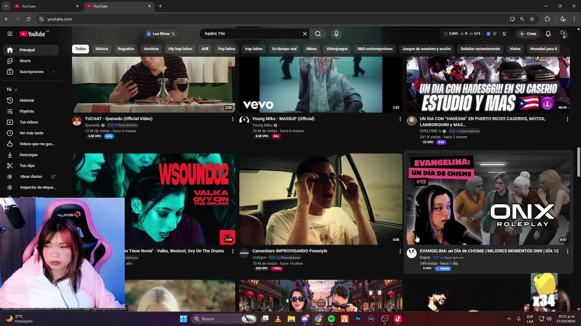Go to YouTube home via logo
This screenshot has width=581, height=326.
[x=32, y=34]
